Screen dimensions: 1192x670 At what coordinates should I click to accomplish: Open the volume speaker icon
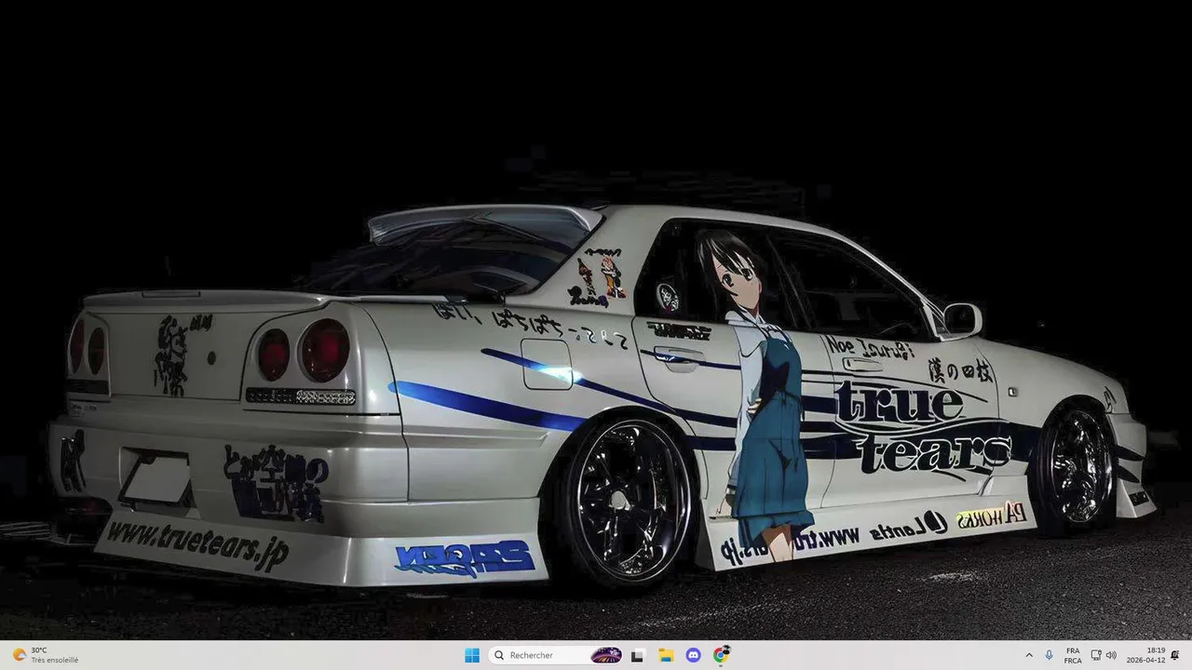(x=1111, y=655)
